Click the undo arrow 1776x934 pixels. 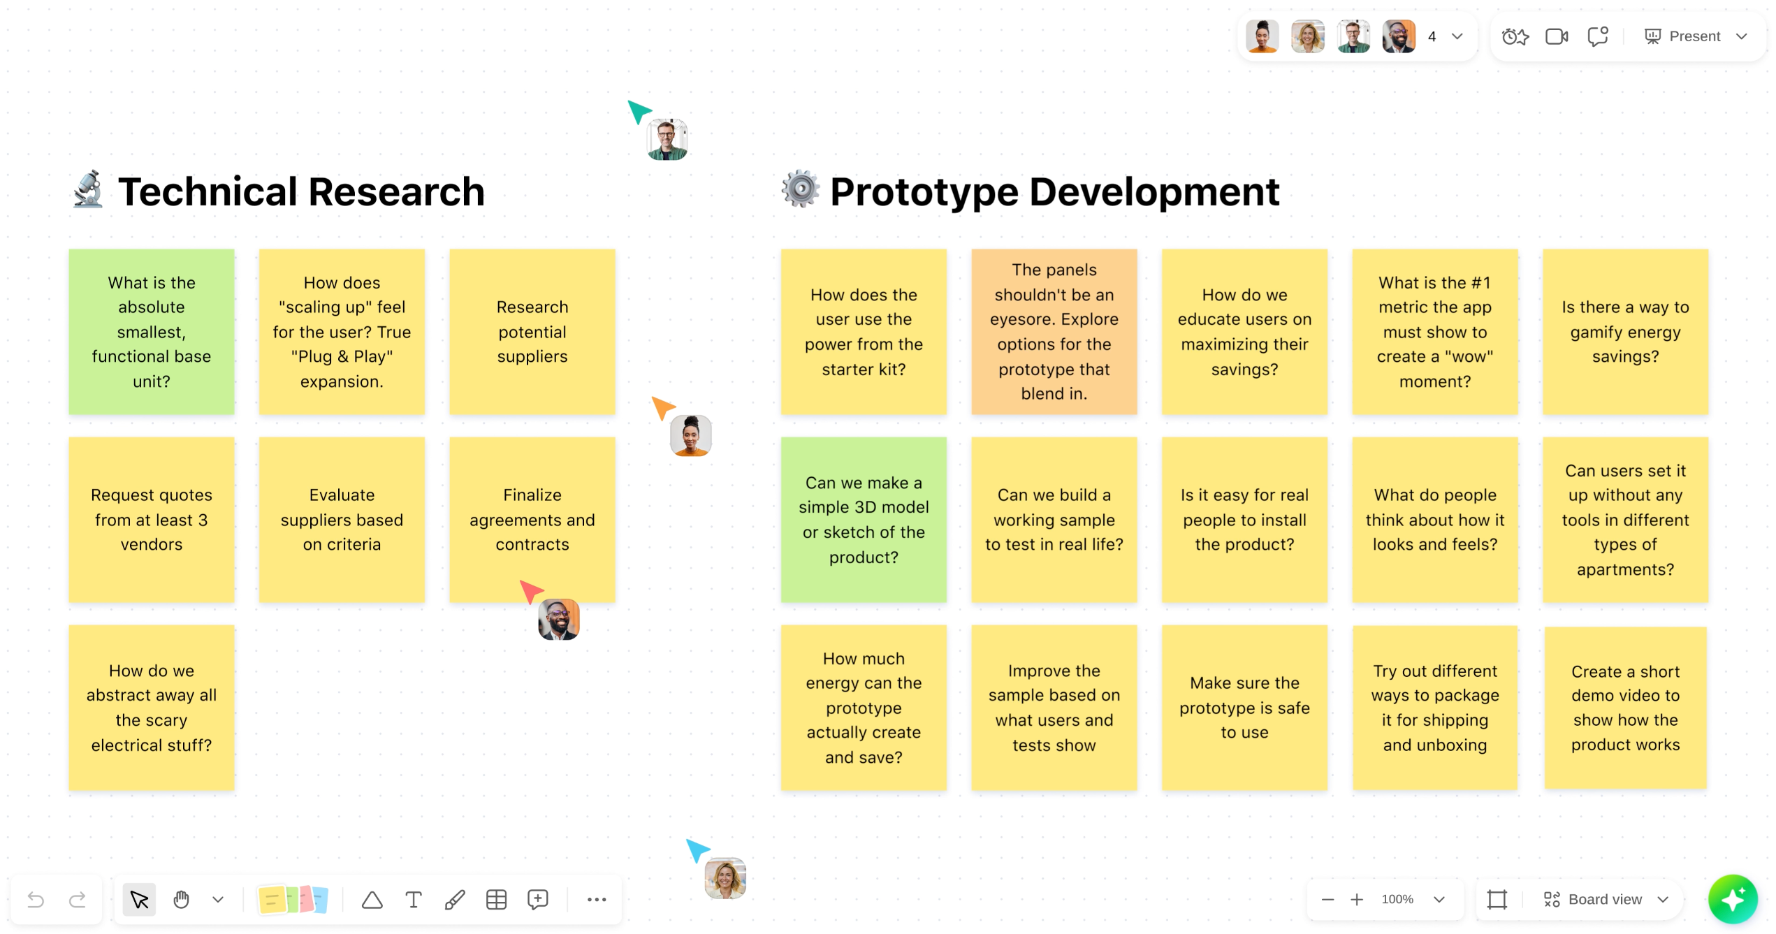coord(36,899)
